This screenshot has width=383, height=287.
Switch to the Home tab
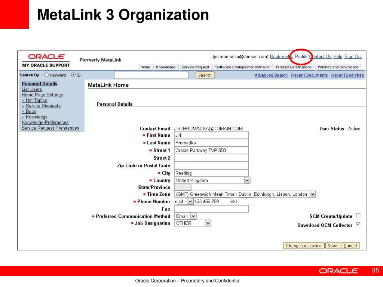pos(145,67)
